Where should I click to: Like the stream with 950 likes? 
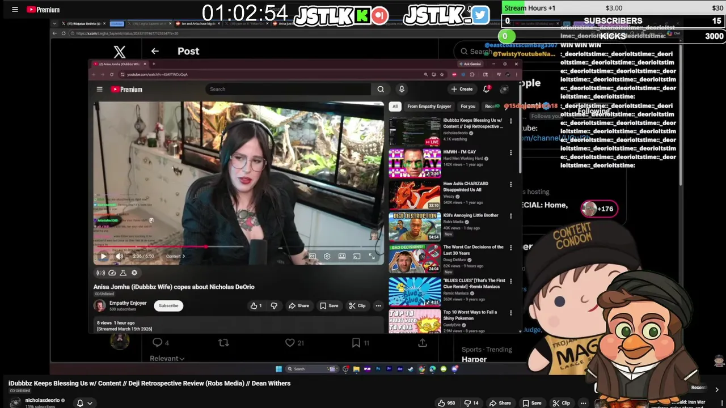447,403
